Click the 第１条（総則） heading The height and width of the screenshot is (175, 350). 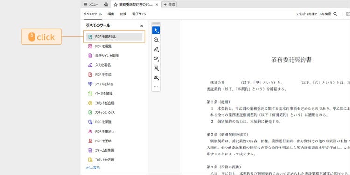(218, 102)
